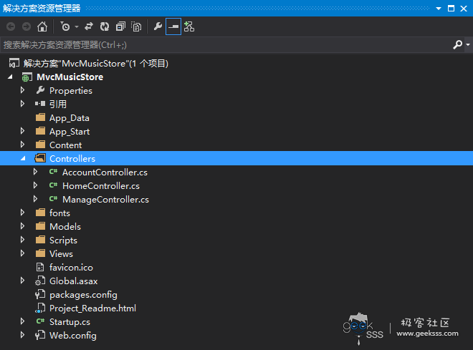Expand the Web.config node
The height and width of the screenshot is (350, 473).
22,335
